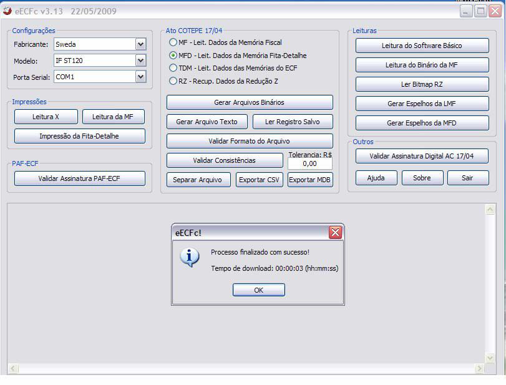Screen dimensions: 506x385
Task: Expand the Modelo dropdown showing IF ST120
Action: [140, 61]
